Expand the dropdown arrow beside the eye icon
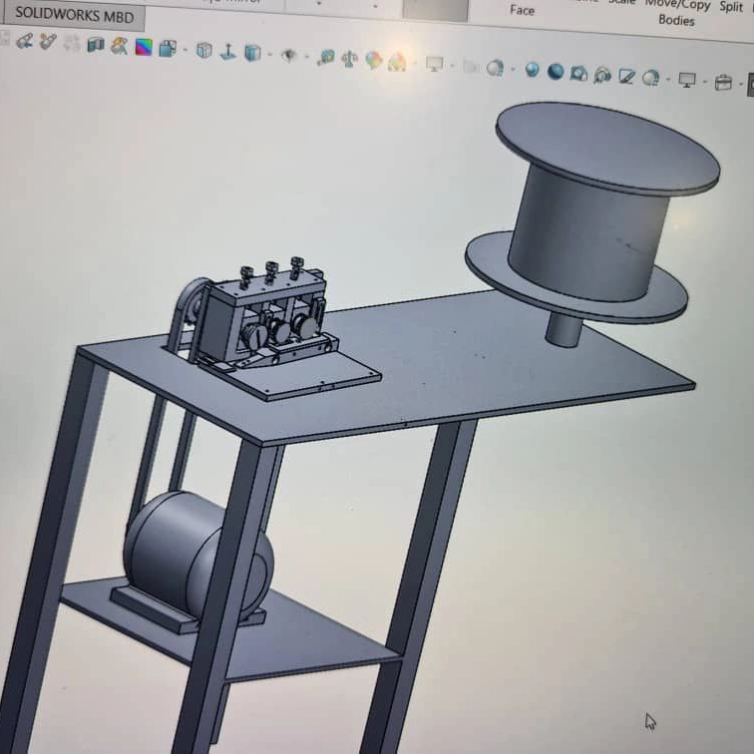 (307, 57)
